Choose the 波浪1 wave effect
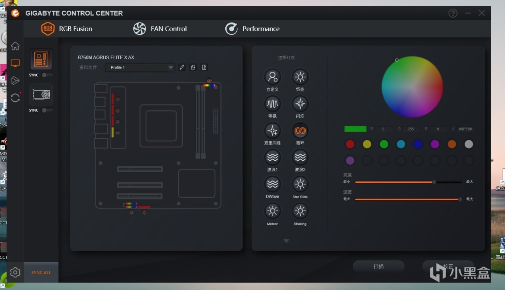This screenshot has height=290, width=505. coord(272,157)
